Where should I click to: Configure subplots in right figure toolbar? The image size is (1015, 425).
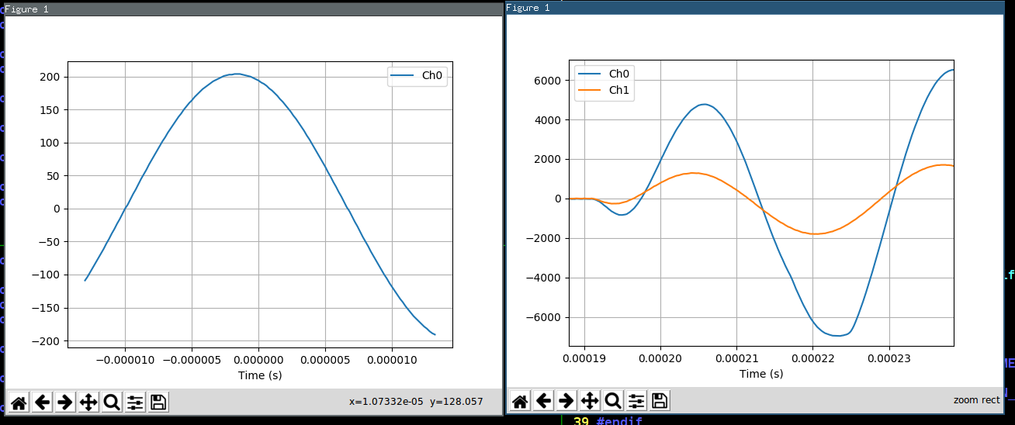click(x=636, y=400)
